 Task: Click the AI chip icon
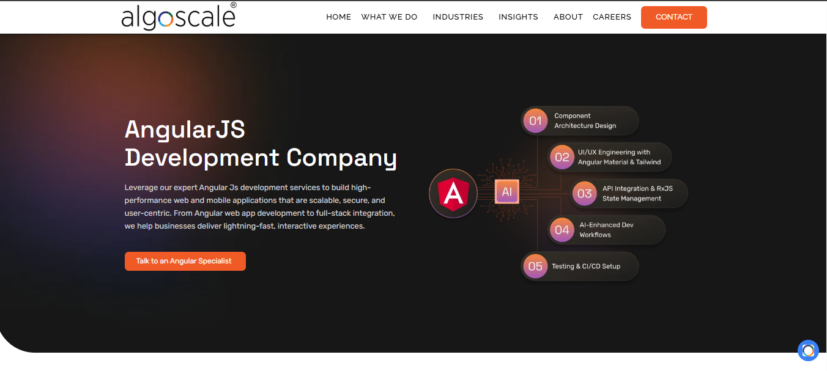[x=507, y=192]
